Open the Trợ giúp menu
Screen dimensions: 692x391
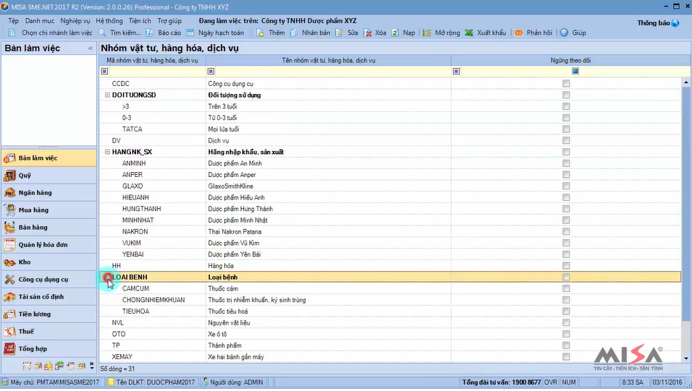point(169,21)
